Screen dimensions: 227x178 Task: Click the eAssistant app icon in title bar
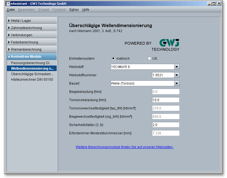pyautogui.click(x=8, y=4)
